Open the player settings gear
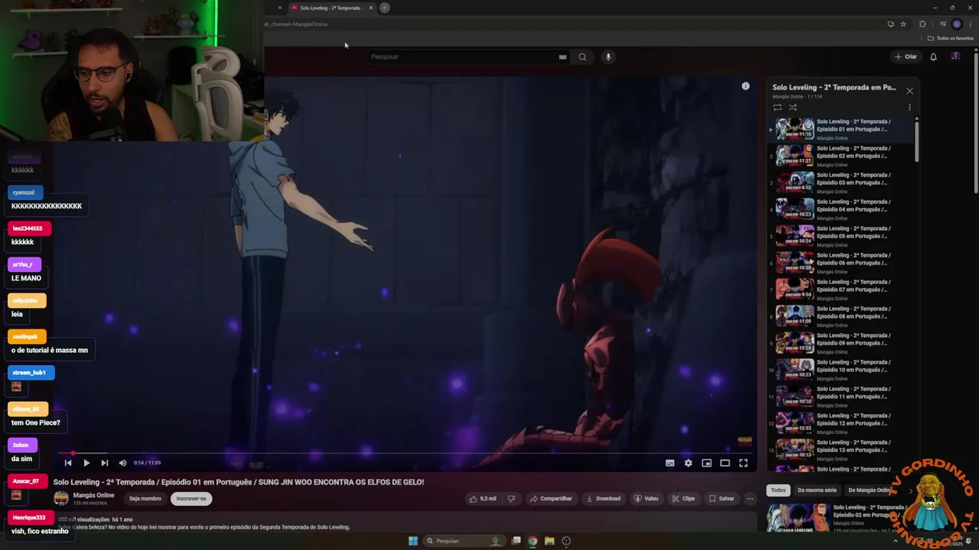 688,463
